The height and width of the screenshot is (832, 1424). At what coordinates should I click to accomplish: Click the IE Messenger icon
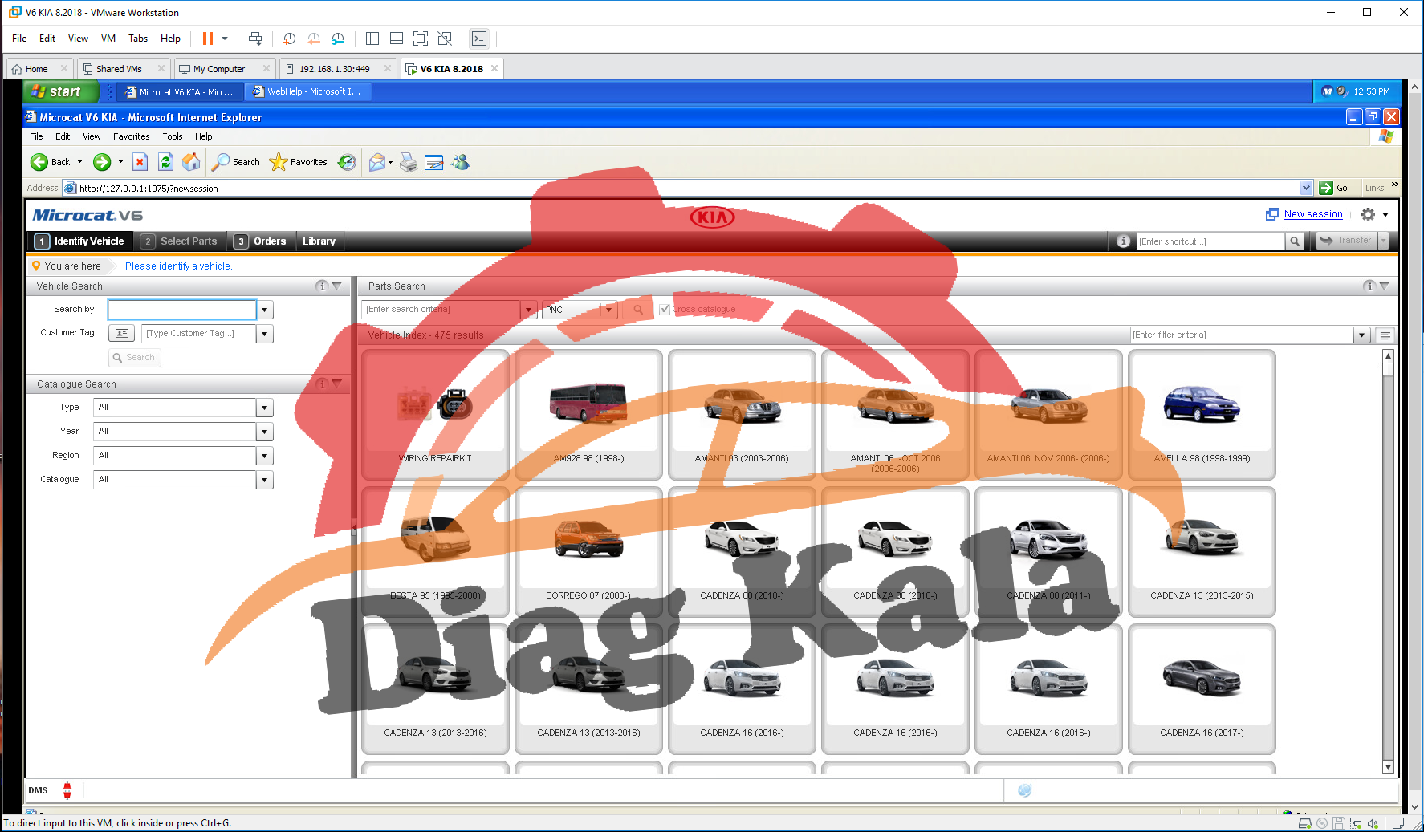click(x=461, y=162)
